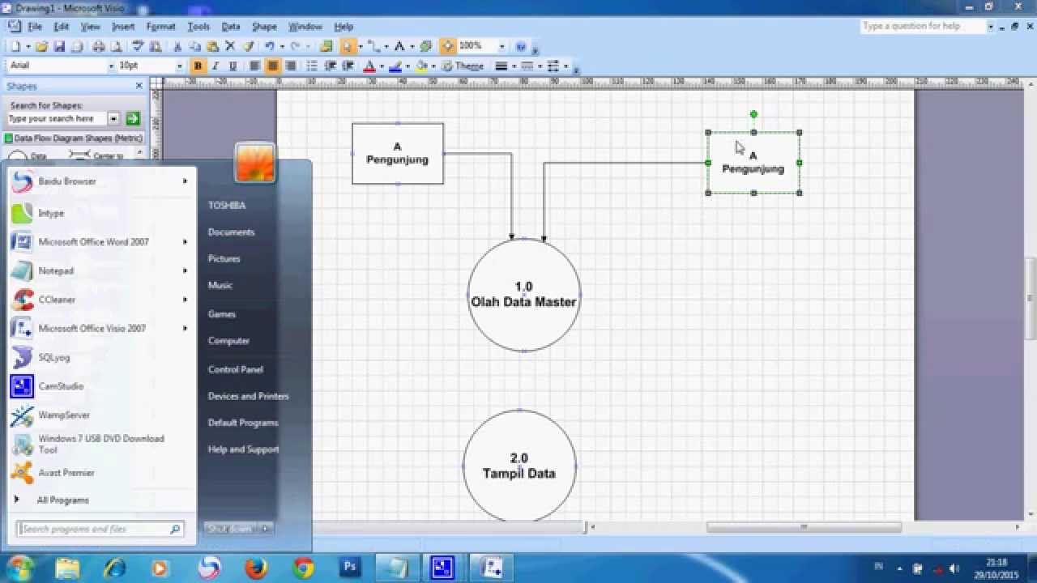Set Align Right text alignment
The image size is (1037, 583).
pyautogui.click(x=290, y=66)
